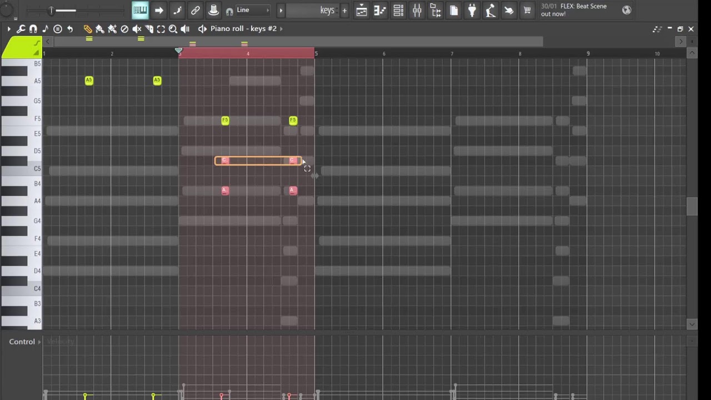Click the knob-shaped toolbar button
Viewport: 711px width, 400px height.
click(x=214, y=10)
